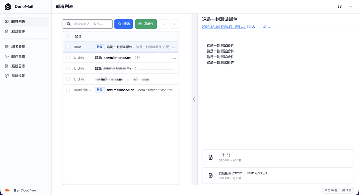The width and height of the screenshot is (359, 195).
Task: Click the 61.6 KB attachment file icon
Action: (211, 175)
